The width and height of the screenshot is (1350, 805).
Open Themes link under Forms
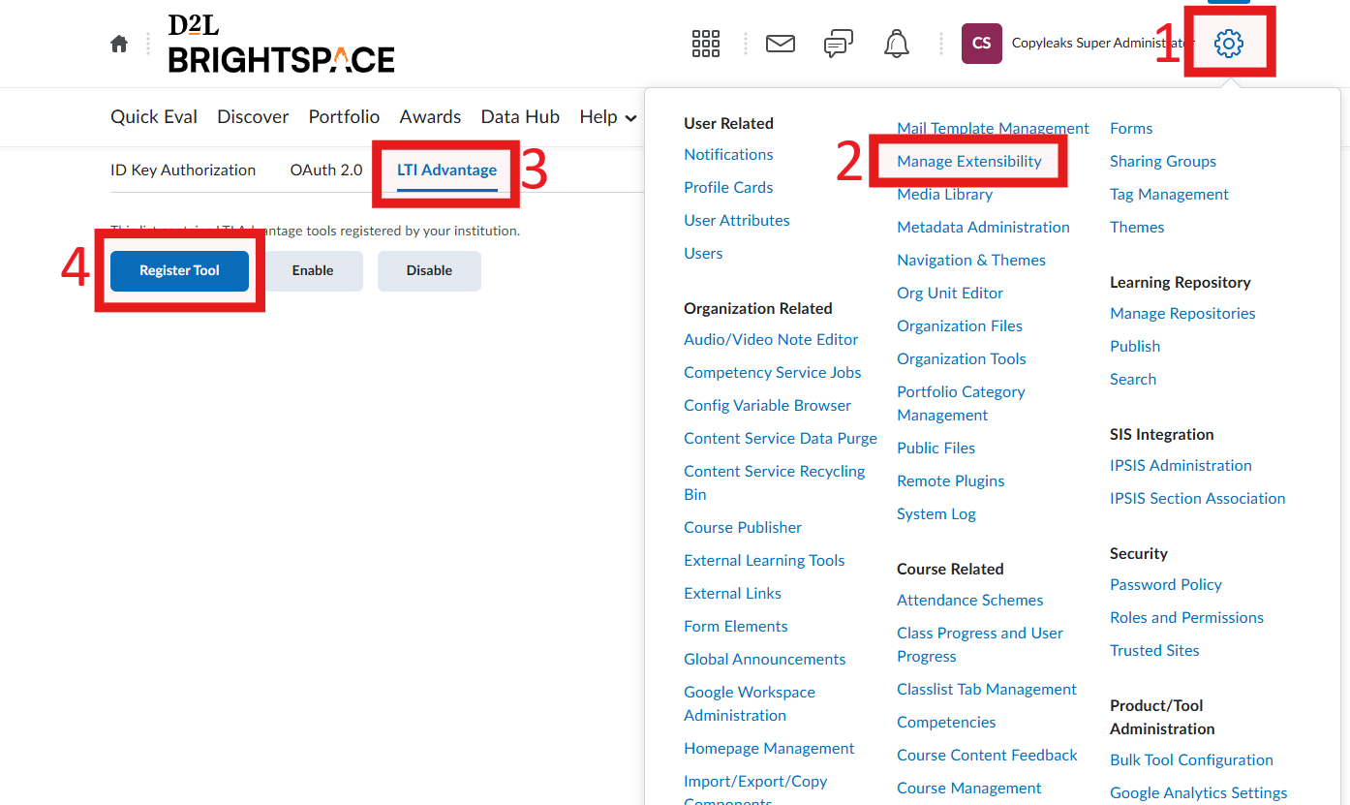[1137, 228]
